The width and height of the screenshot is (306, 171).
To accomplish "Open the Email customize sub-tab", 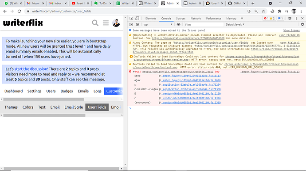I will (x=55, y=107).
